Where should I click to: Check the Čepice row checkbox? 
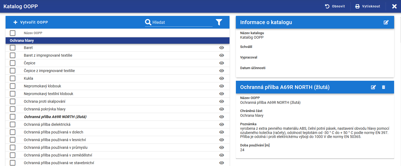point(13,63)
